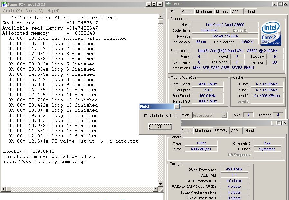Click the Intel Core 2 Quad logo
This screenshot has height=200, width=289.
(x=271, y=33)
